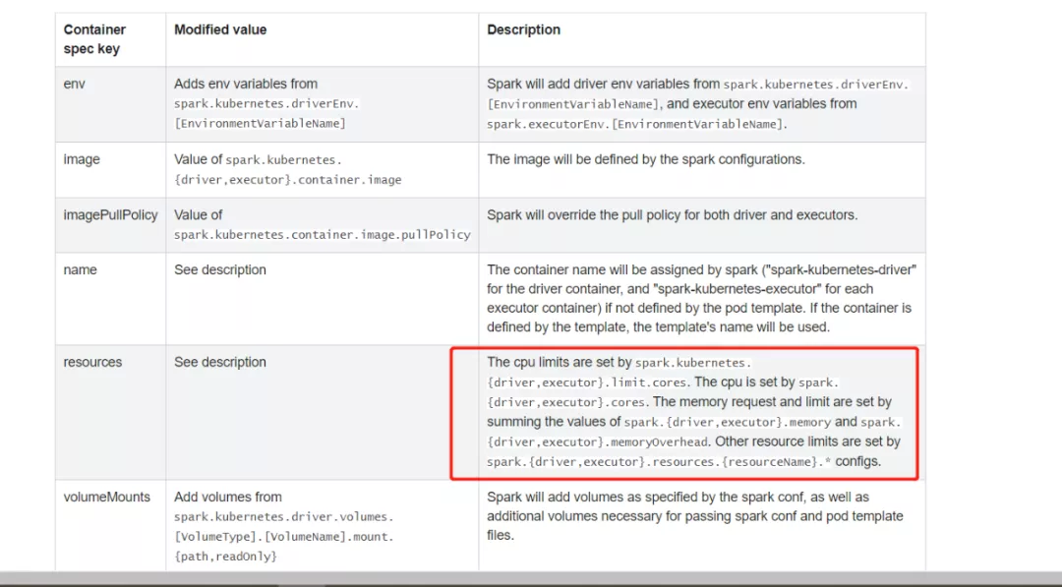Click "Adds env variables from" text
Viewport: 1062px width, 587px height.
coord(246,84)
